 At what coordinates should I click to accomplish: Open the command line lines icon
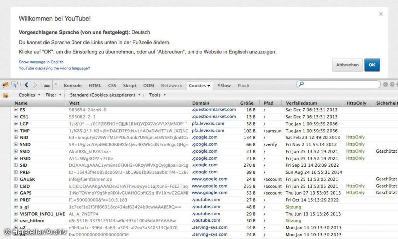point(47,85)
